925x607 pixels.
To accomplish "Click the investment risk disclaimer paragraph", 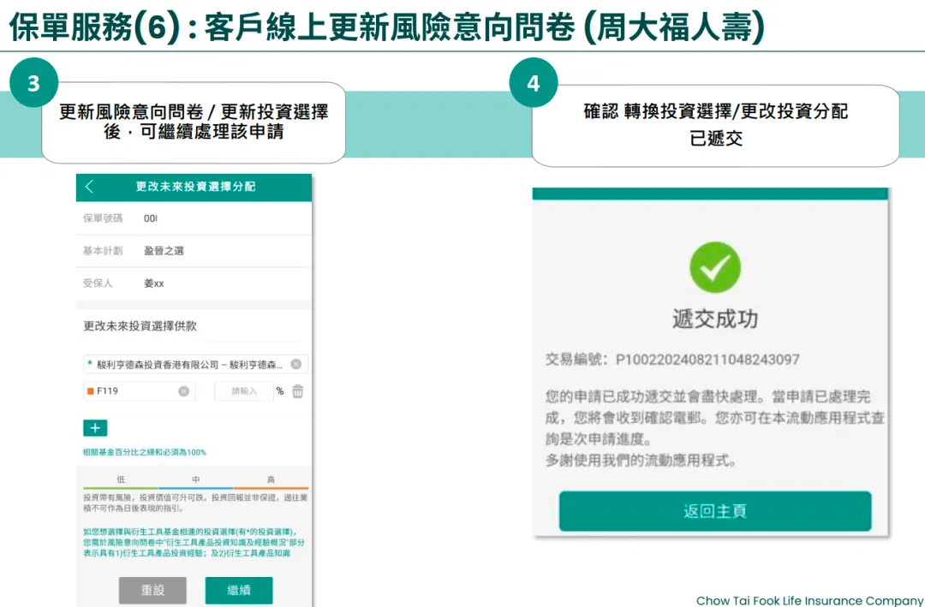I will pos(195,503).
